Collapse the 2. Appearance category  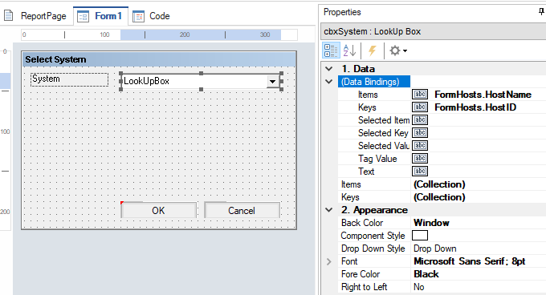[328, 210]
